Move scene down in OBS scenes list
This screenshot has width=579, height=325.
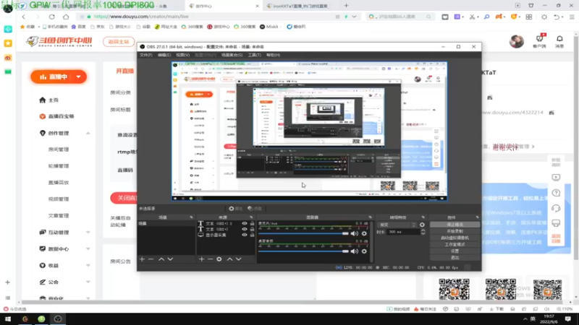[x=170, y=259]
